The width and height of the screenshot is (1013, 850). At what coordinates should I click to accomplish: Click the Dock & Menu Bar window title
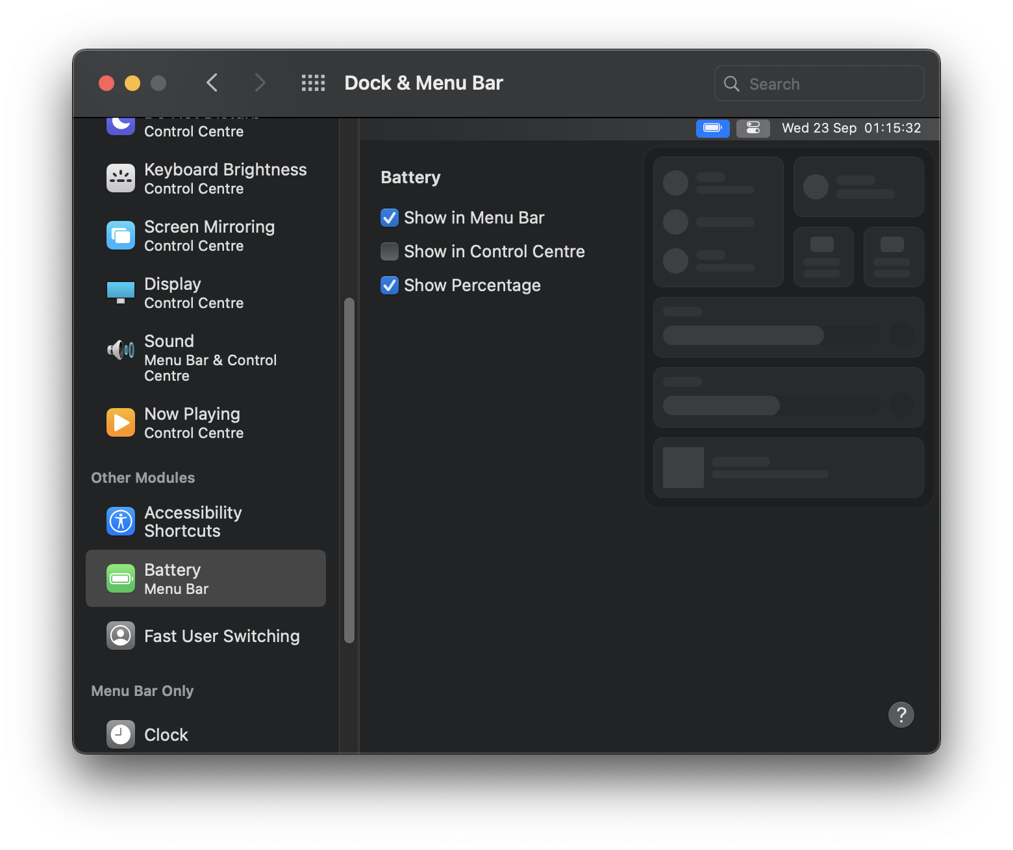[423, 83]
